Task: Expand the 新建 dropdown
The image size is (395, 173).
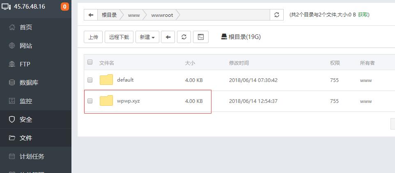Action: point(147,37)
